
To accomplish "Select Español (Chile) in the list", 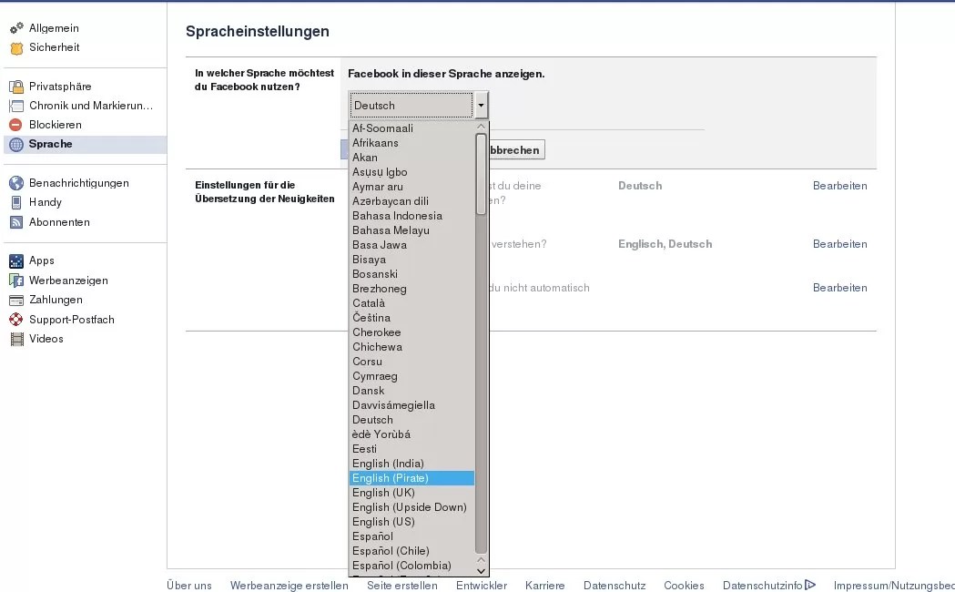I will point(411,551).
